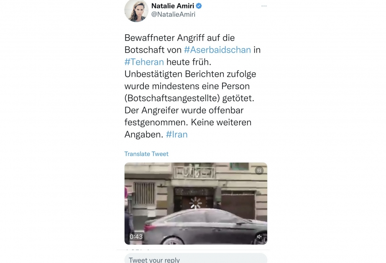This screenshot has width=386, height=263.
Task: Unmute the video with the speaker icon
Action: tap(259, 236)
